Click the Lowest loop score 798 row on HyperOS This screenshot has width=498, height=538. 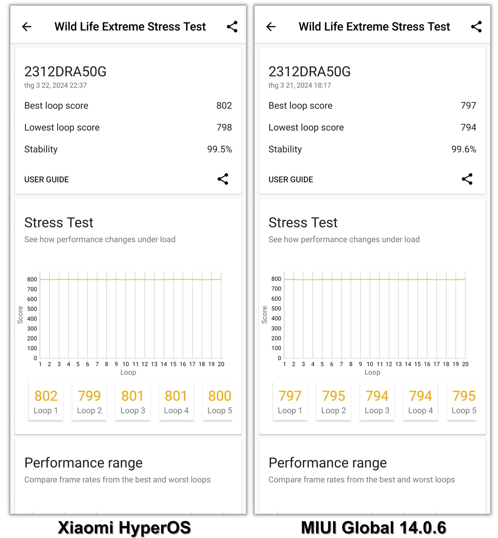pyautogui.click(x=128, y=127)
